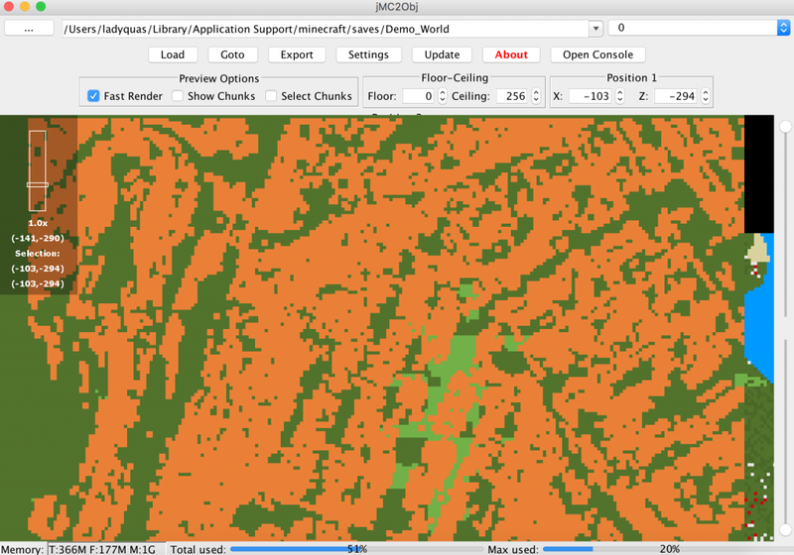Click the Floor value stepper arrows

[x=441, y=96]
